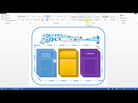Increase the paragraph indent
The width and height of the screenshot is (138, 103).
tap(61, 16)
